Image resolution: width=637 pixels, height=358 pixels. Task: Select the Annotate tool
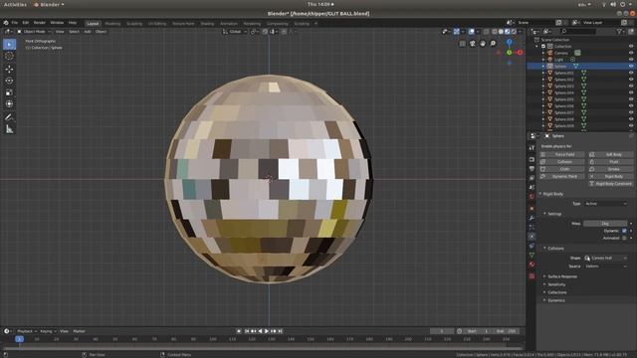coord(9,117)
